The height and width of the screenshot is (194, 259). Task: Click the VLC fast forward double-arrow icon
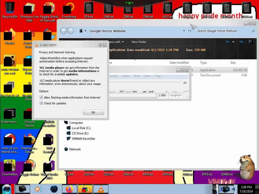point(185,83)
